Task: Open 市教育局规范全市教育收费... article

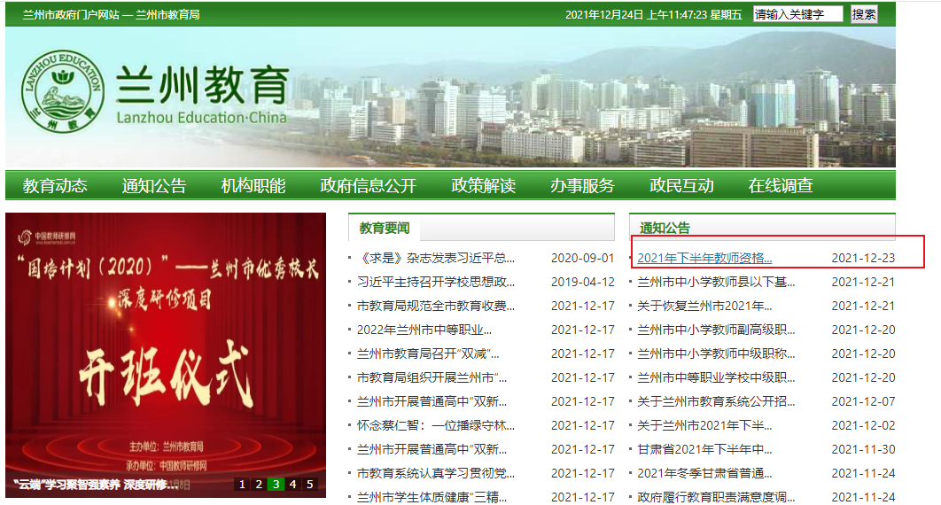Action: coord(436,306)
